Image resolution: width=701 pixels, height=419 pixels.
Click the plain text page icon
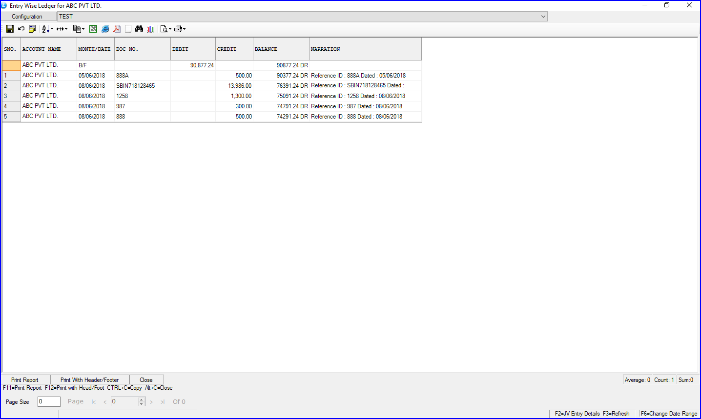pyautogui.click(x=128, y=29)
